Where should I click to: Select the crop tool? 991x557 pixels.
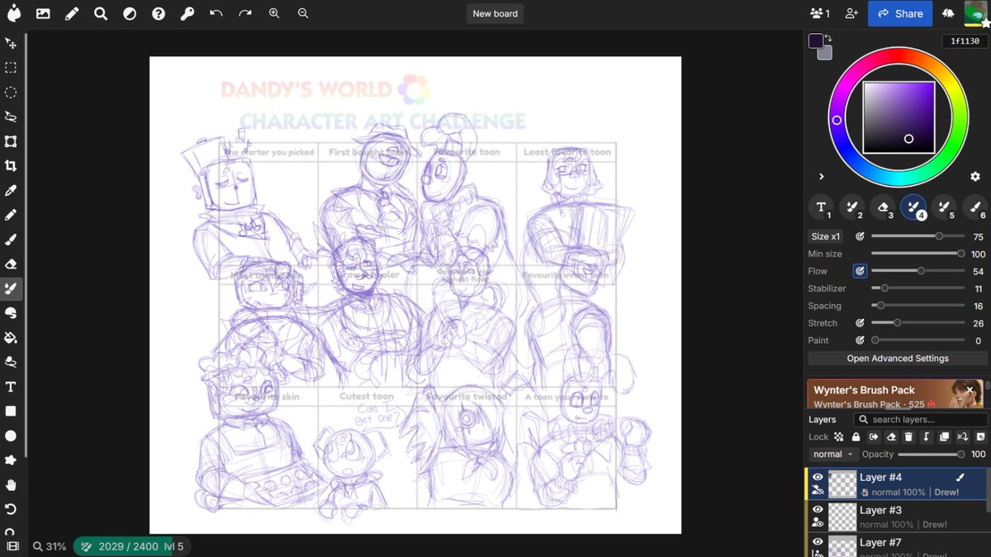coord(11,165)
